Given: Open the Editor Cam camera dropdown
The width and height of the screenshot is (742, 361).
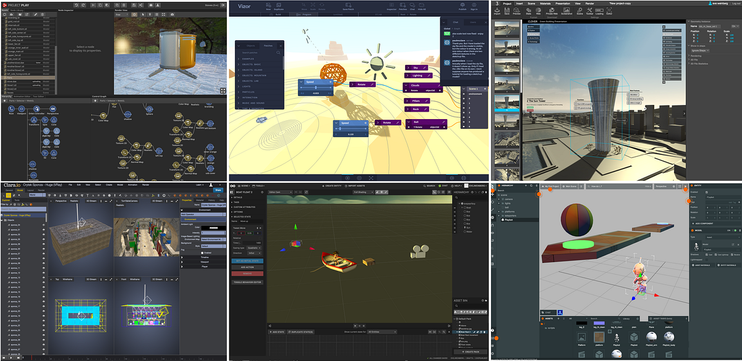Looking at the screenshot, I should click(x=280, y=192).
